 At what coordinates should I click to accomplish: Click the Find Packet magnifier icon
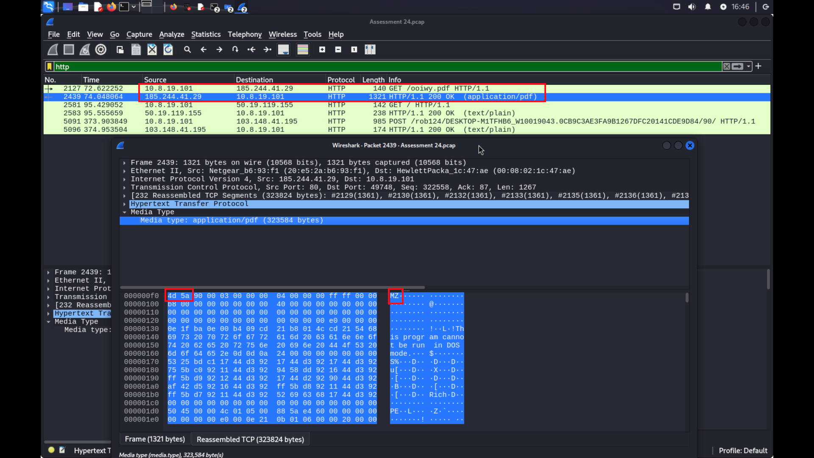coord(187,50)
